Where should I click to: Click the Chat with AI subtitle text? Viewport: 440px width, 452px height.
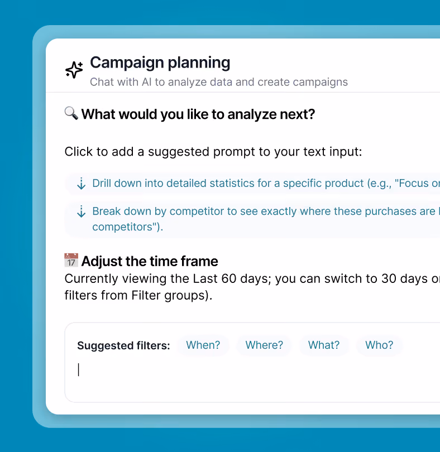(219, 82)
